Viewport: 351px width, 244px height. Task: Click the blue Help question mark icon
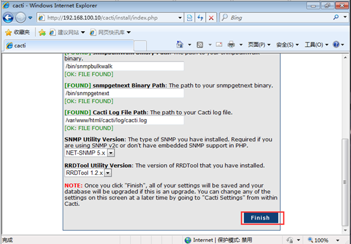[336, 44]
